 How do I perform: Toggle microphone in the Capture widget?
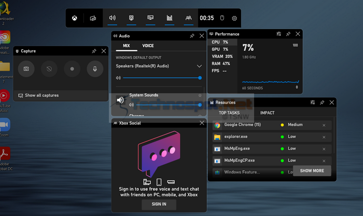tap(95, 69)
